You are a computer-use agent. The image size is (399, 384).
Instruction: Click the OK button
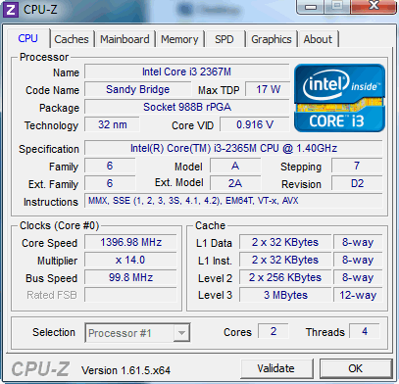click(356, 368)
